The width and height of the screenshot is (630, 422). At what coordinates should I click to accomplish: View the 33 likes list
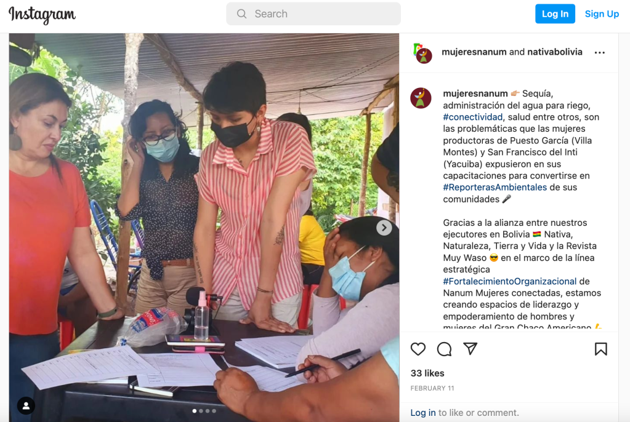(x=427, y=373)
